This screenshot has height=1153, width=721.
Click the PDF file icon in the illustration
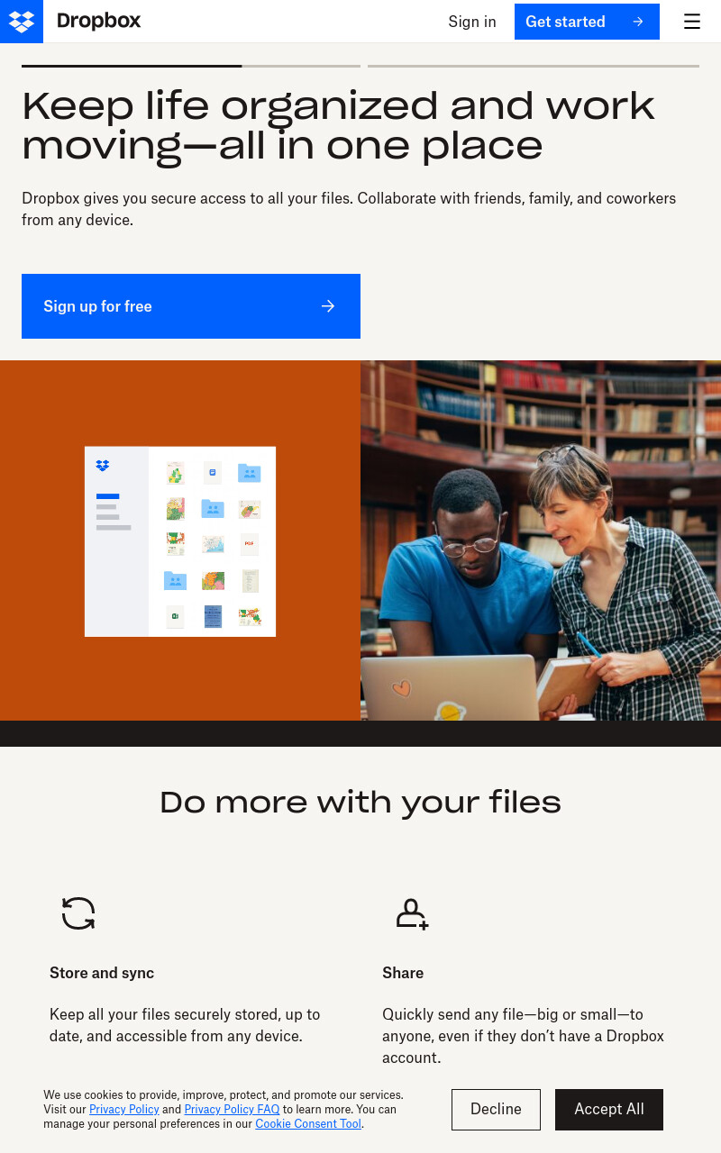tap(250, 544)
